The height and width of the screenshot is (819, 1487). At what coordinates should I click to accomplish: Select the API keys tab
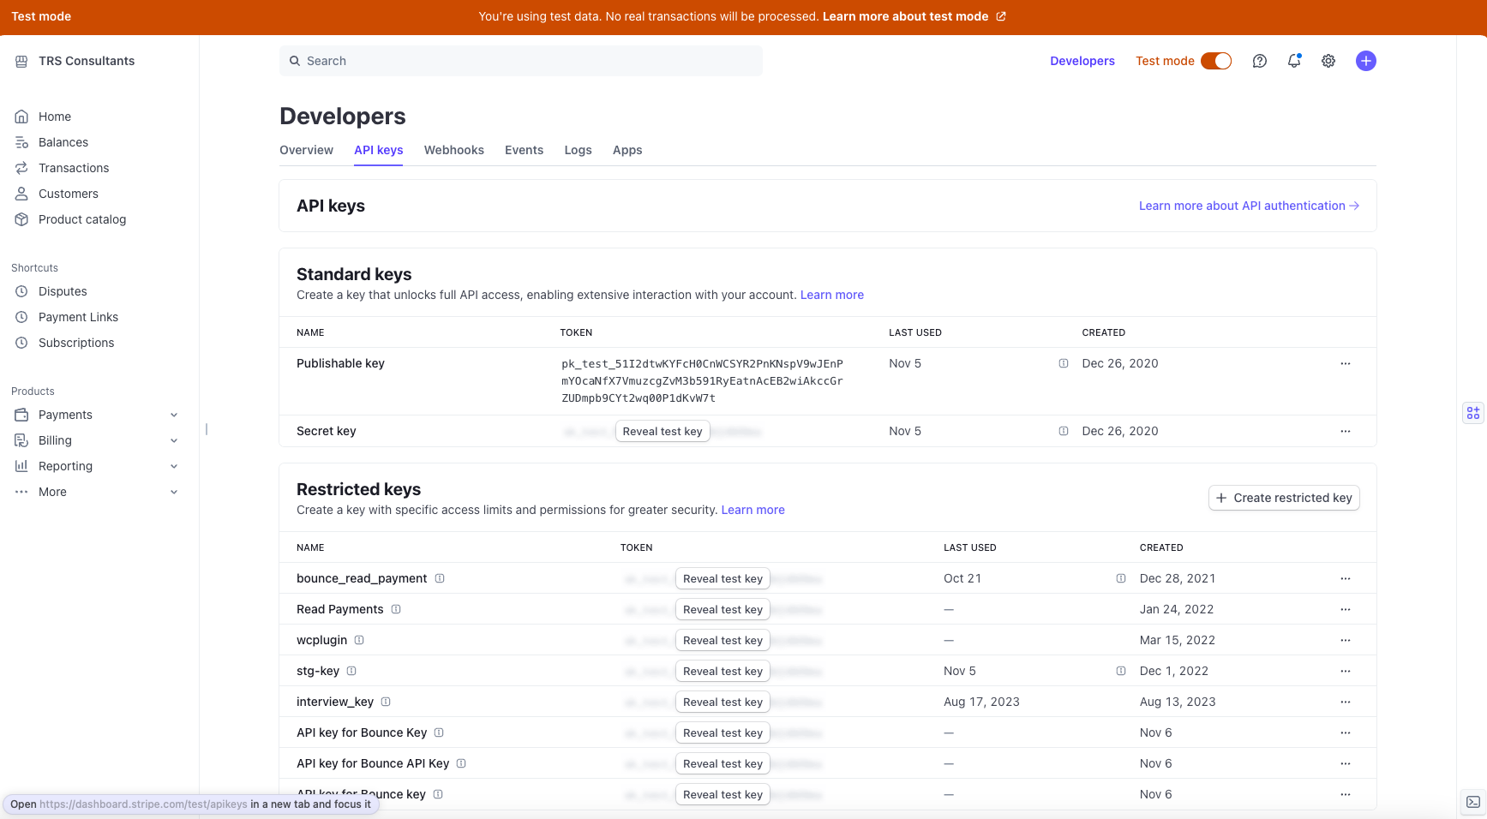pyautogui.click(x=379, y=150)
